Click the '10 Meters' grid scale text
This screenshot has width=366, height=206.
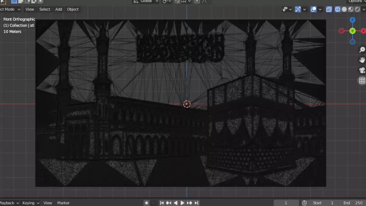click(x=12, y=31)
